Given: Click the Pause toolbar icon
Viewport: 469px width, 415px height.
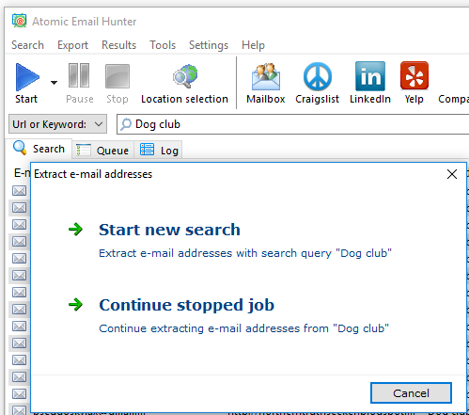Looking at the screenshot, I should [x=79, y=75].
